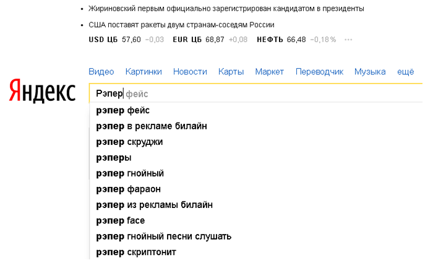Pick suggestion 'рэпер скруджи'
This screenshot has height=273, width=433.
tap(129, 142)
